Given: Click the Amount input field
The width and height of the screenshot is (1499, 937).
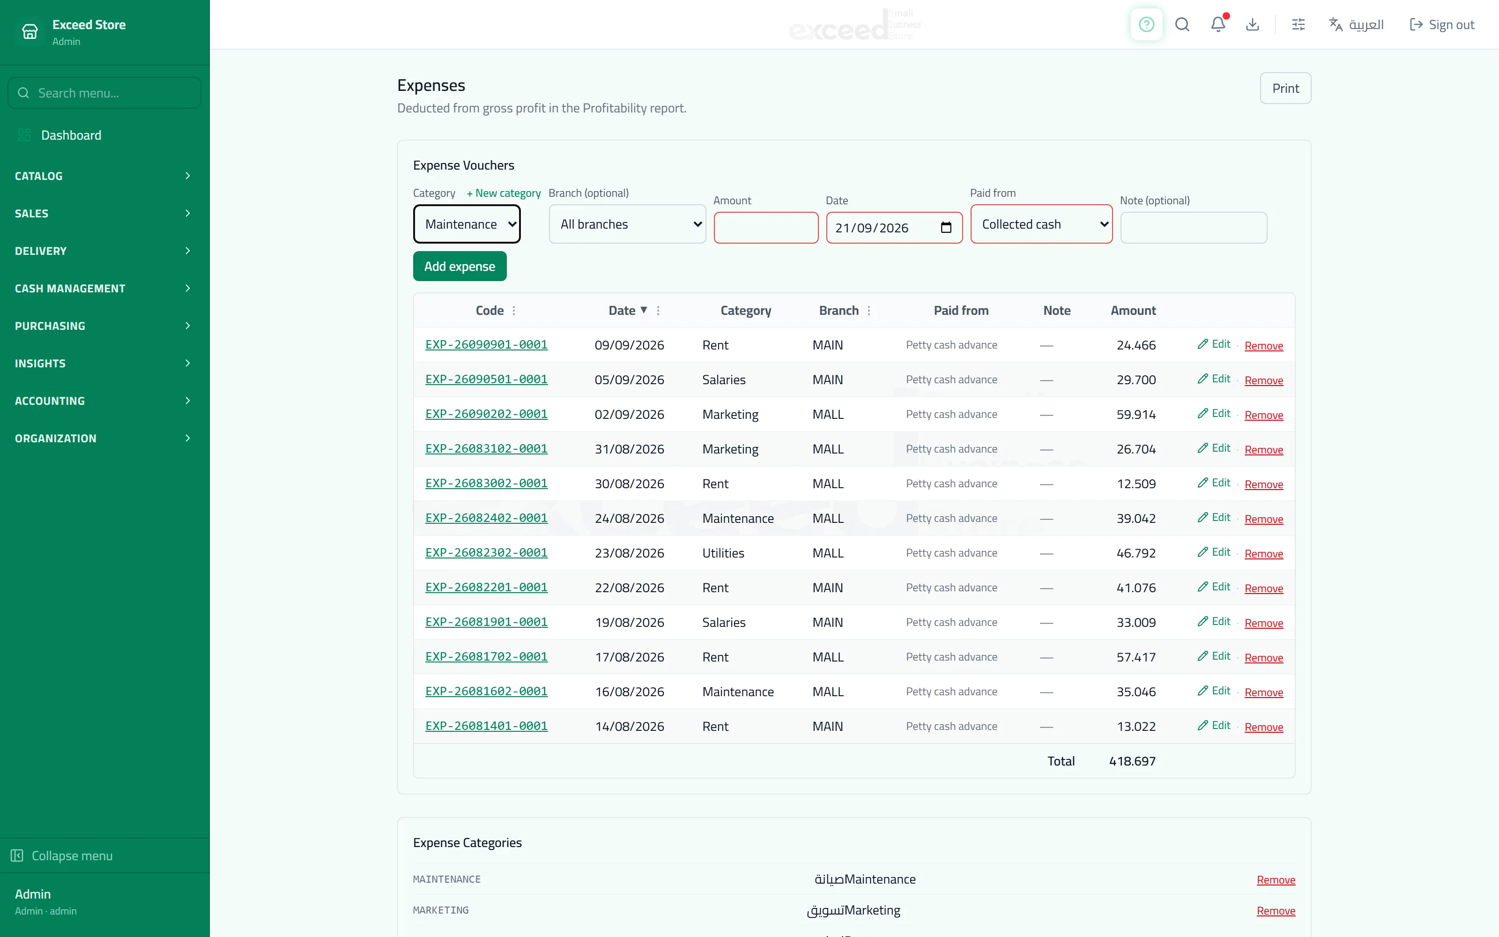Looking at the screenshot, I should pos(765,227).
